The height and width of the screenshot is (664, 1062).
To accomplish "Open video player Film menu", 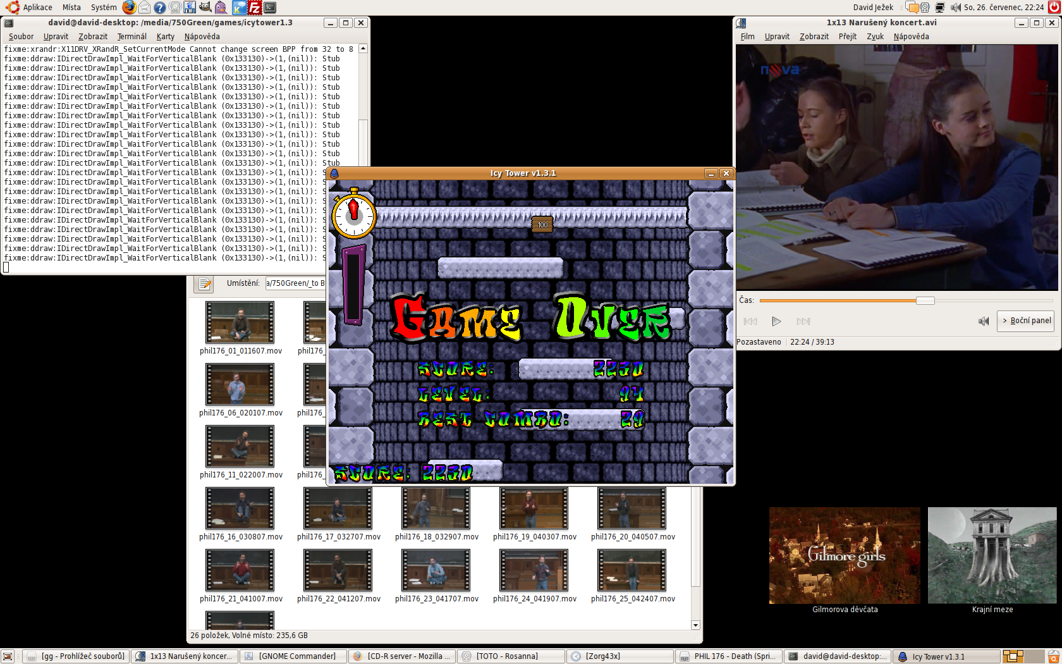I will click(x=747, y=37).
